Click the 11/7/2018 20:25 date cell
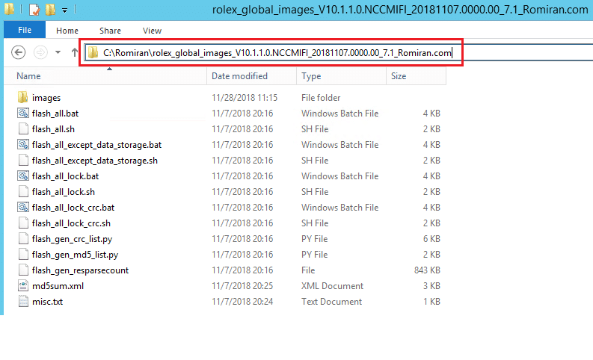593x360 pixels. coord(242,286)
